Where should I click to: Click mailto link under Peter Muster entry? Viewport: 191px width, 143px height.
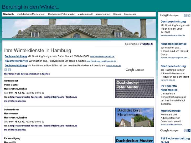60,97
